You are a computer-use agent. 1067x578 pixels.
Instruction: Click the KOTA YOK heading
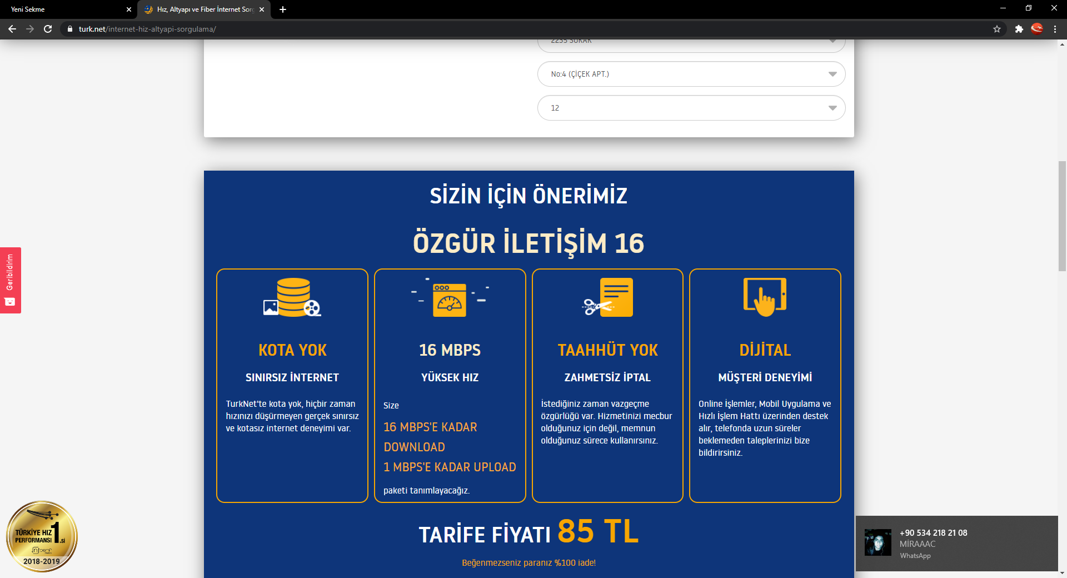click(292, 350)
